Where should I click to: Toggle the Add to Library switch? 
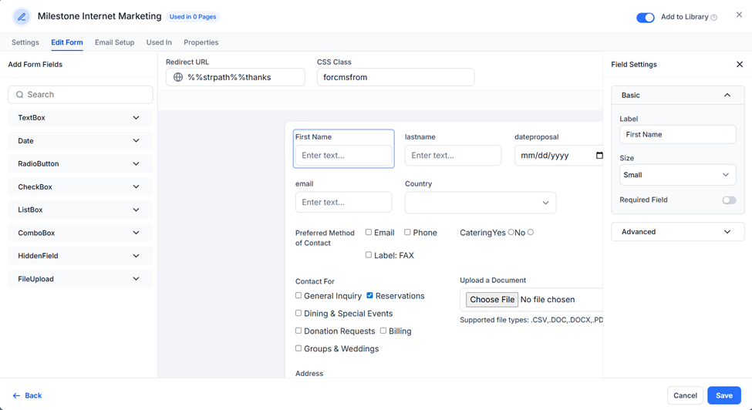pyautogui.click(x=645, y=17)
